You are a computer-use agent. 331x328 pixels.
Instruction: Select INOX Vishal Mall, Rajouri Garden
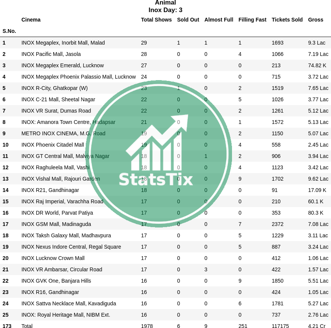point(60,179)
